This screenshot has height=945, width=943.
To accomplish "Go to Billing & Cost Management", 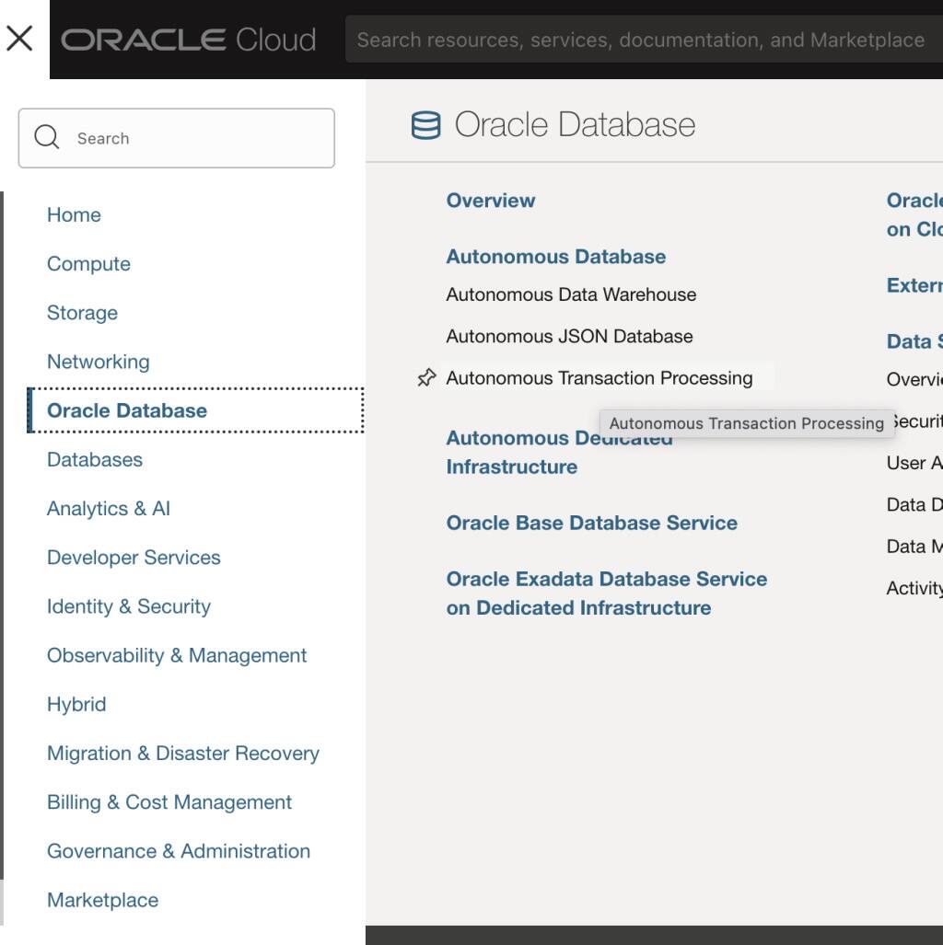I will click(169, 801).
